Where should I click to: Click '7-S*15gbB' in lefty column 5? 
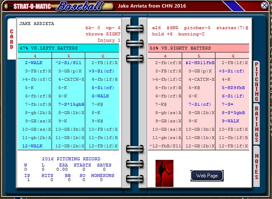(71, 104)
